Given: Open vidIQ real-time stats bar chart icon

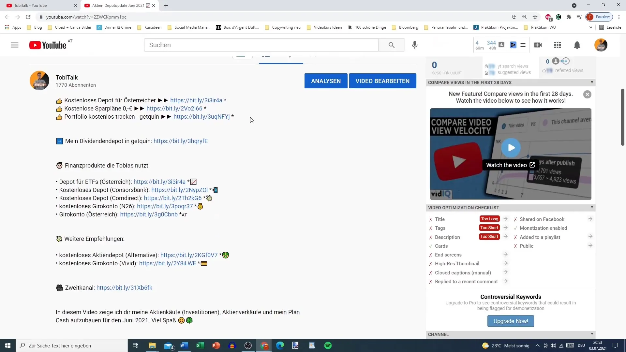Looking at the screenshot, I should [x=501, y=45].
